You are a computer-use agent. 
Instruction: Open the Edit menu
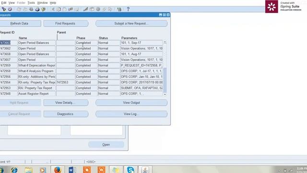pyautogui.click(x=4, y=3)
